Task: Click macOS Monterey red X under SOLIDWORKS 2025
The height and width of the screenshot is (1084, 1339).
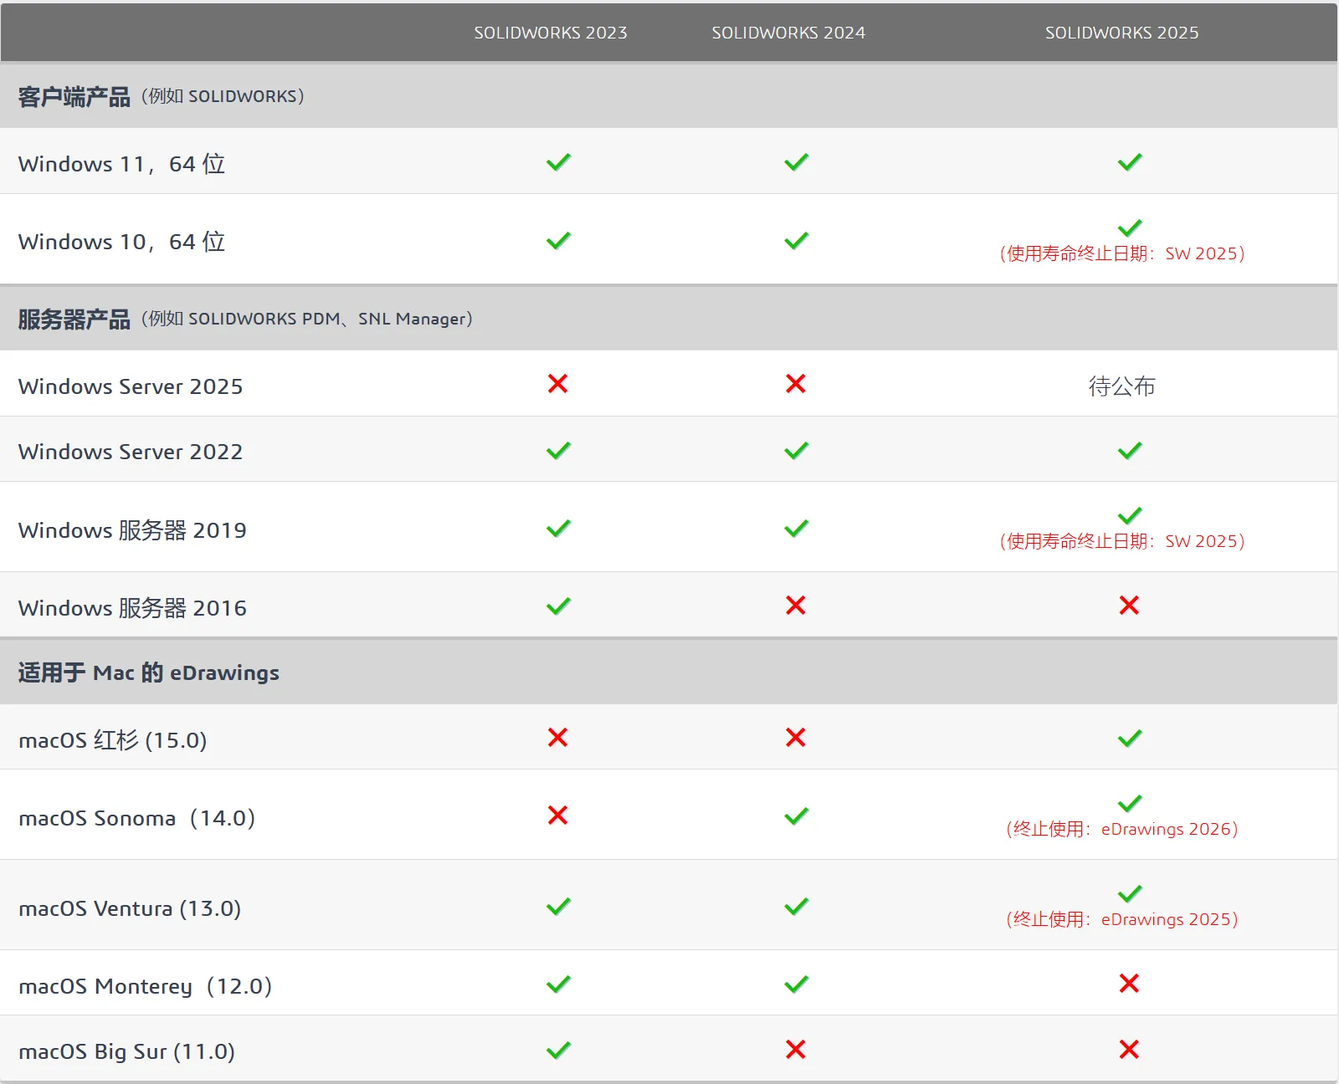Action: pyautogui.click(x=1129, y=984)
